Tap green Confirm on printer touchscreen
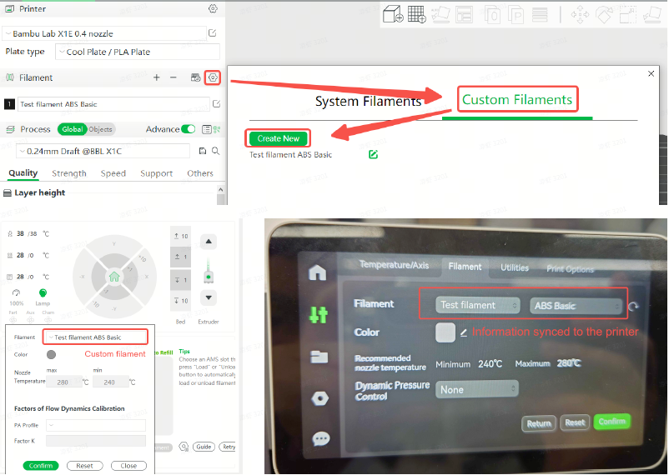The height and width of the screenshot is (475, 669). click(x=611, y=422)
